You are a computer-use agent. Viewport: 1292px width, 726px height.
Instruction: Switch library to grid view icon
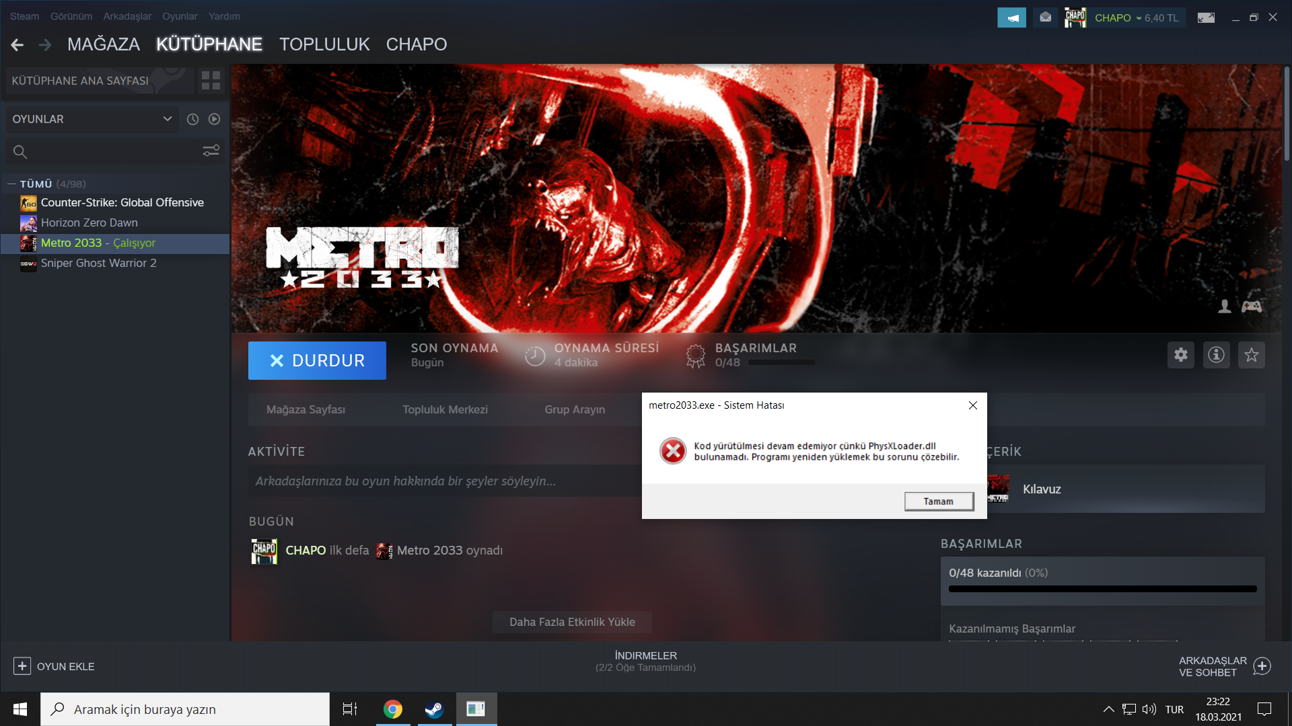211,81
